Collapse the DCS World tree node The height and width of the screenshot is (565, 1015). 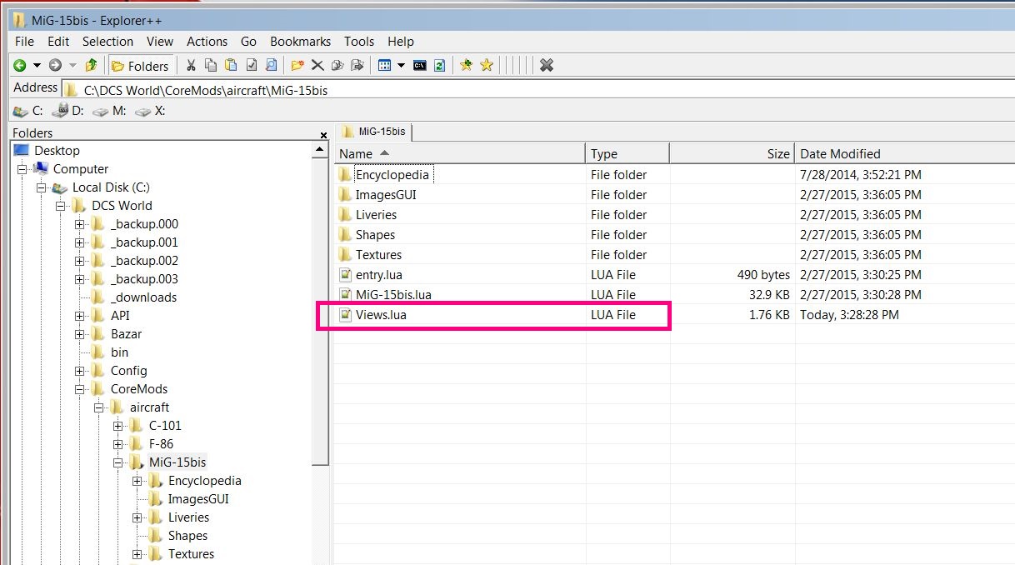(61, 206)
